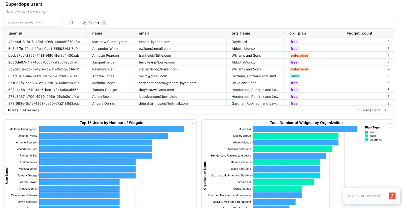Click the expand table fullscreen icon

[x=71, y=23]
